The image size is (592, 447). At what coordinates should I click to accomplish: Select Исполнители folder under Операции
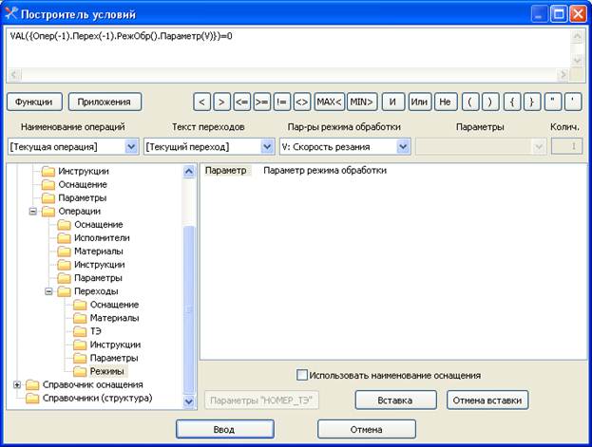(x=102, y=238)
